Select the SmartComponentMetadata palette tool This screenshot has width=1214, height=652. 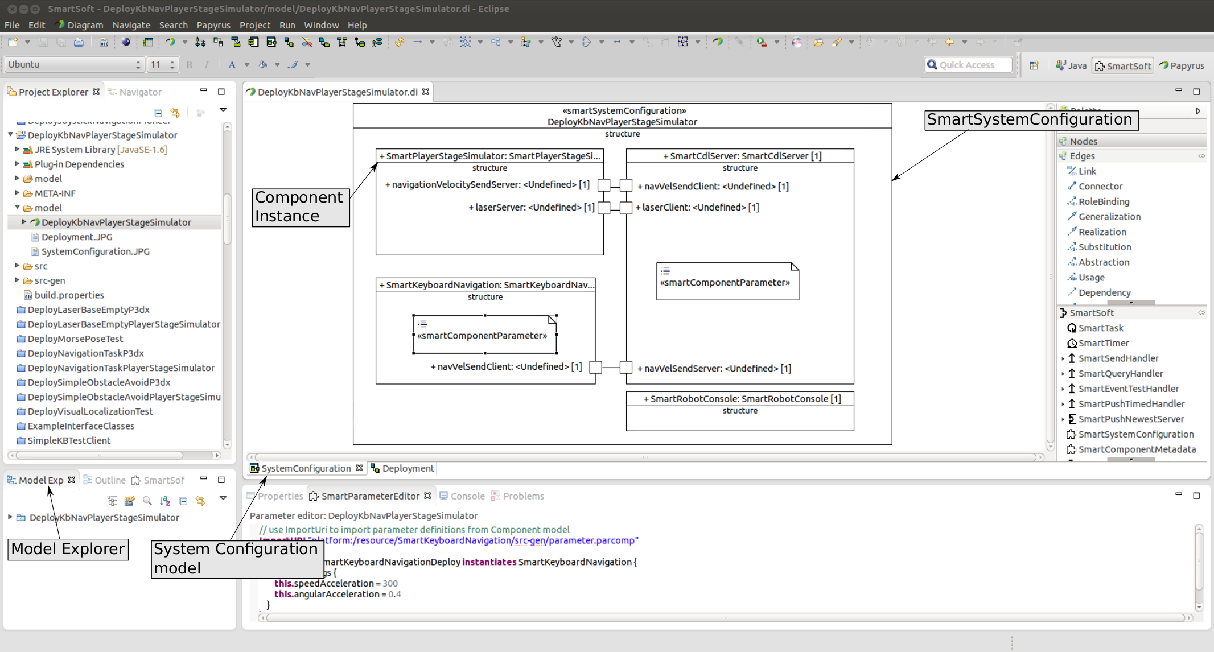pos(1130,449)
